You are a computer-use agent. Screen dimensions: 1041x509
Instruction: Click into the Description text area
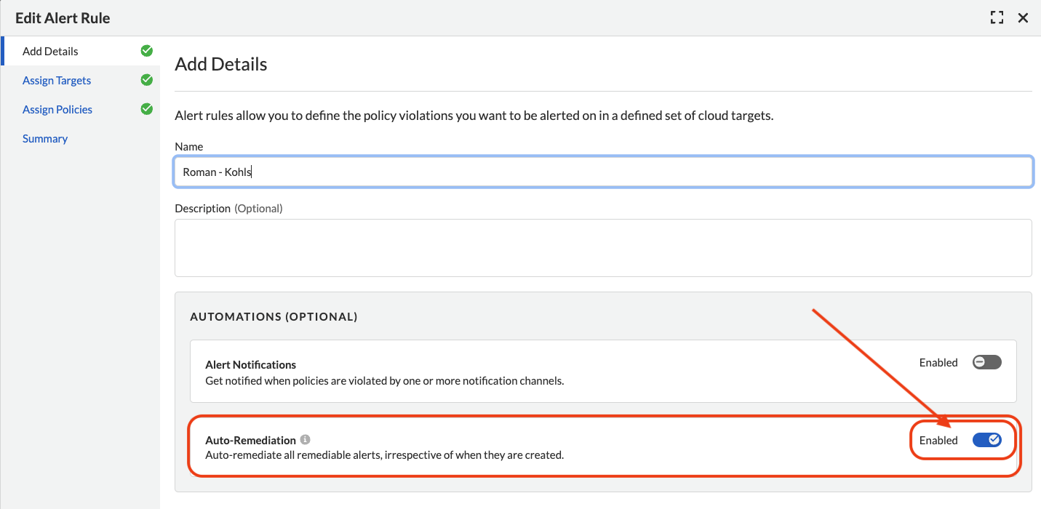coord(603,247)
